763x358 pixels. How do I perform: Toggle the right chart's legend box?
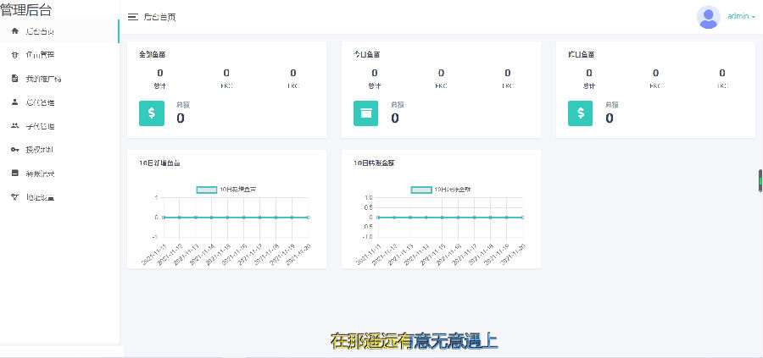point(420,190)
